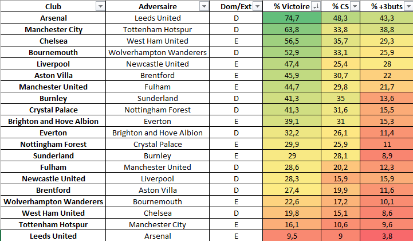This screenshot has width=413, height=241.
Task: Select the Leeds United adversaire cell in first row
Action: (x=158, y=18)
